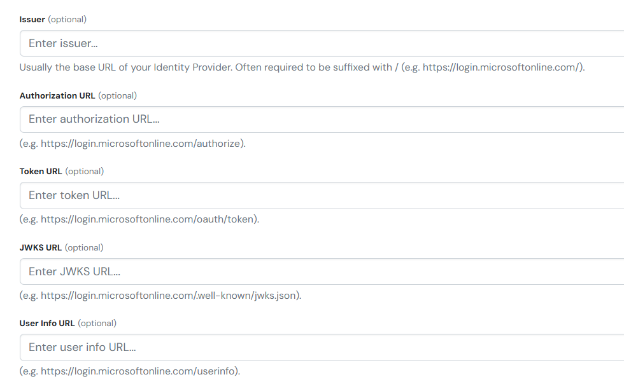
Task: Click the User Info URL label
Action: pos(47,323)
